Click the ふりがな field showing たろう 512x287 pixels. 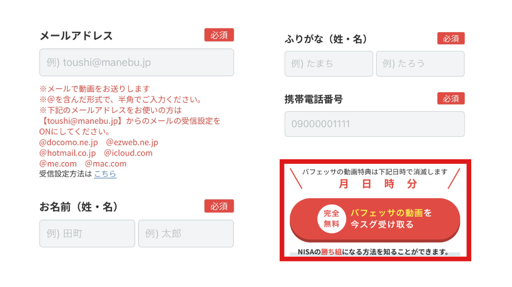click(x=420, y=63)
